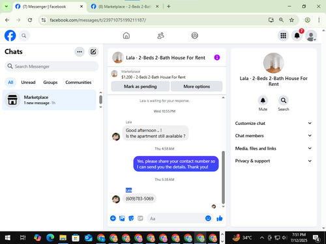Viewport: 326px width, 244px height.
Task: Select the All chats filter
Action: coord(10,83)
